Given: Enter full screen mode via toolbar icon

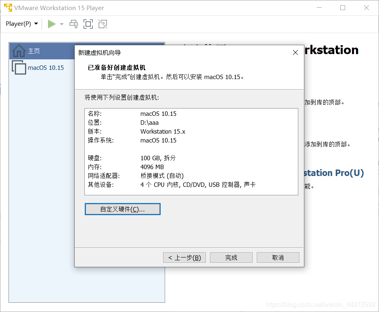Looking at the screenshot, I should coord(88,24).
